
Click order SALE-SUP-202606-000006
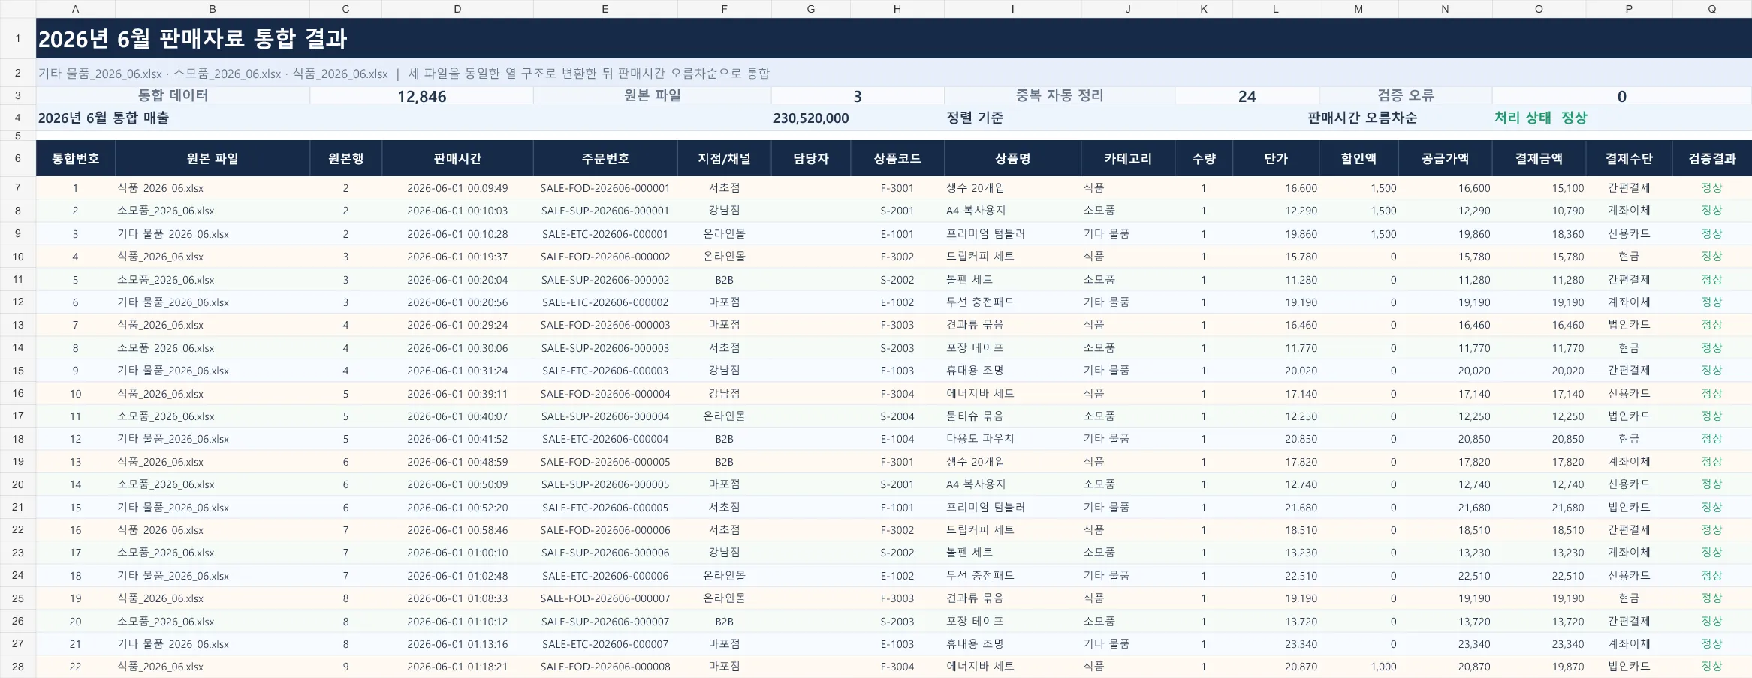tap(605, 553)
